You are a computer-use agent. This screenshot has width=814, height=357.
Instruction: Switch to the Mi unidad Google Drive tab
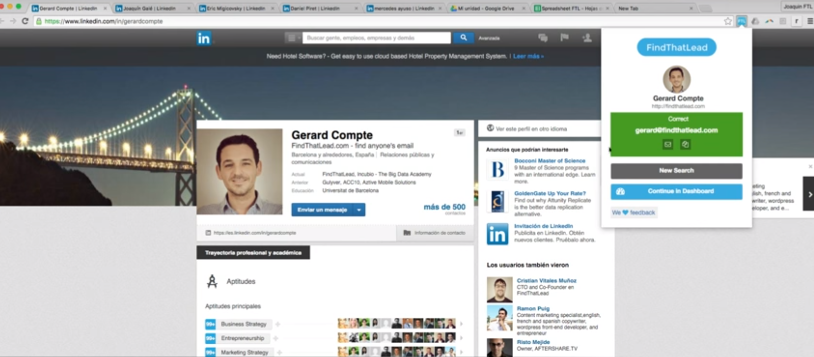(x=486, y=8)
